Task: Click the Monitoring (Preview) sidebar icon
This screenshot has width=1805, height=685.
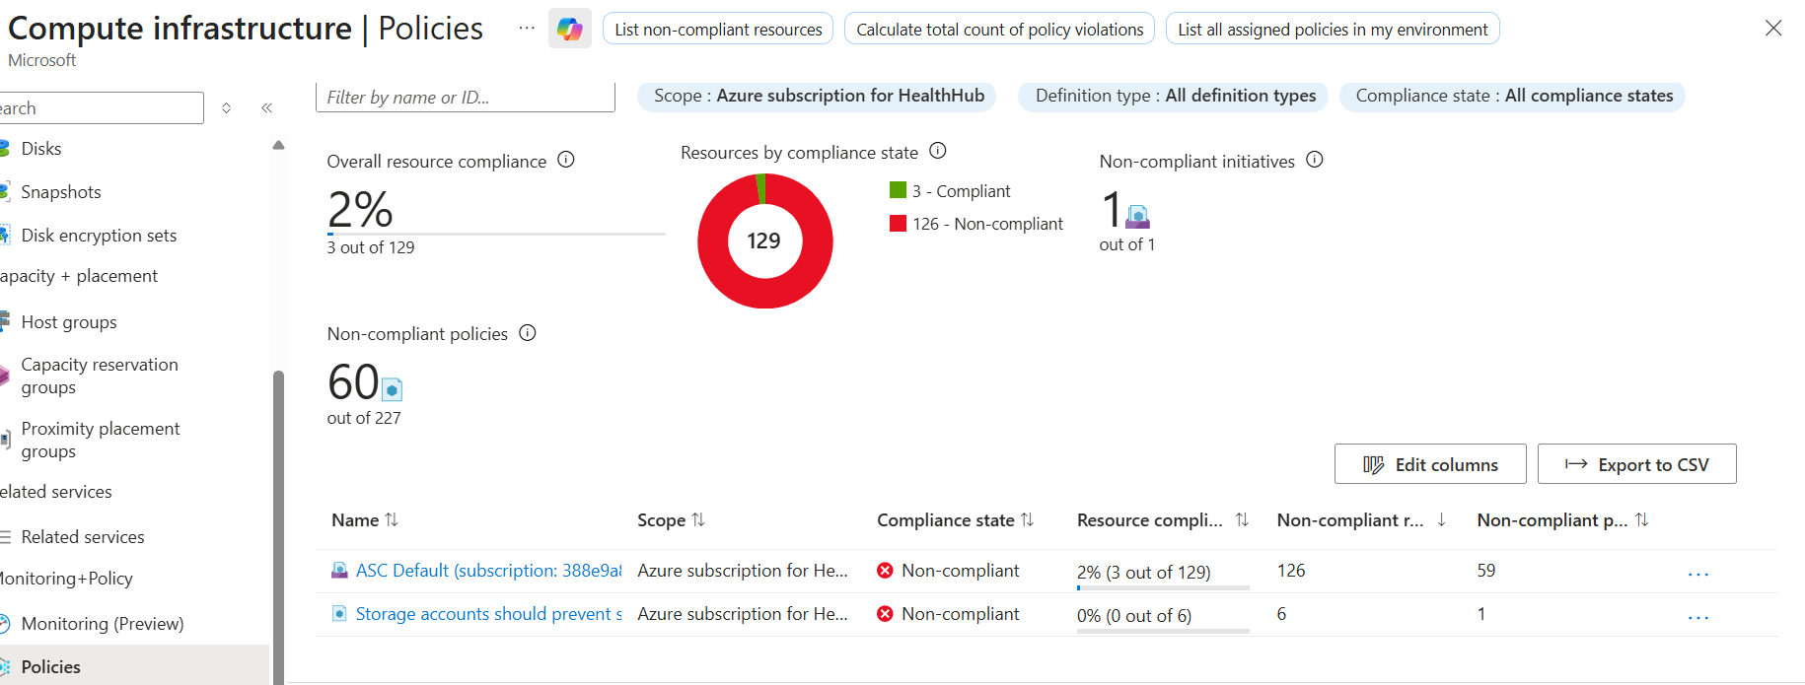Action: point(4,624)
